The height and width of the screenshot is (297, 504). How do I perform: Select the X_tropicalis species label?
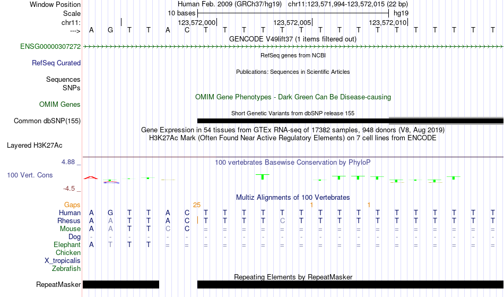(63, 261)
